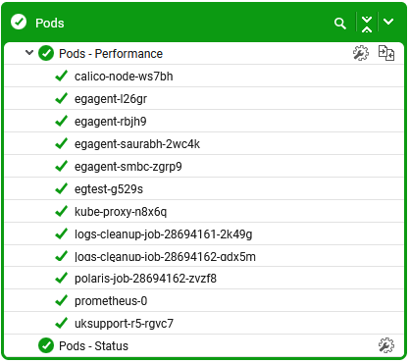Click green check circle of Pods - Performance

click(46, 53)
